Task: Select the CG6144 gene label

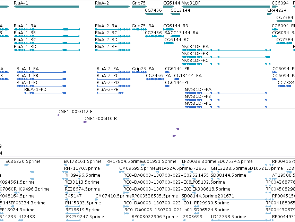Action: 172,3
